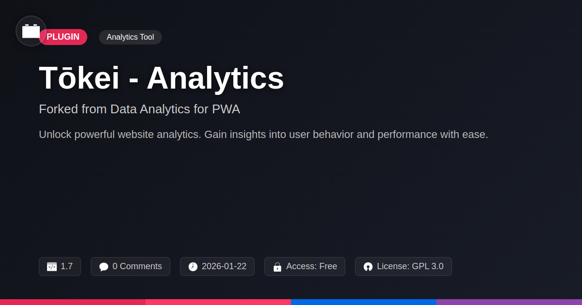582x305 pixels.
Task: Click the crimson bottom color stripe
Action: pyautogui.click(x=73, y=302)
